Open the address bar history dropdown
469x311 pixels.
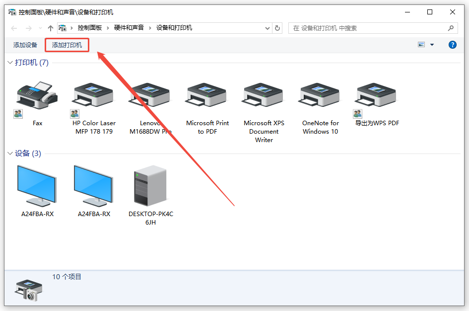268,28
